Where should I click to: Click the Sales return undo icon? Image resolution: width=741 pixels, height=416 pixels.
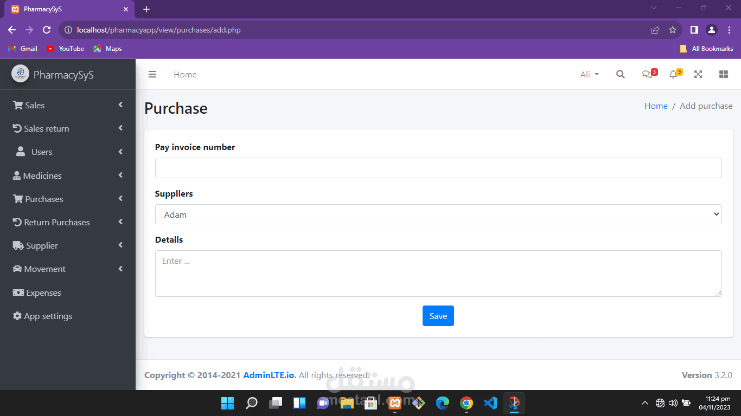pos(17,128)
